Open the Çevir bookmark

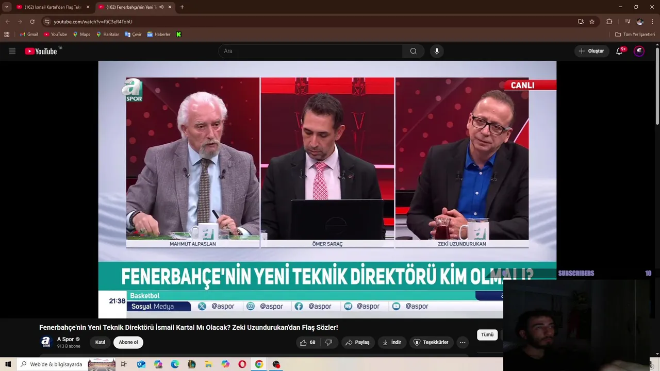(x=133, y=35)
